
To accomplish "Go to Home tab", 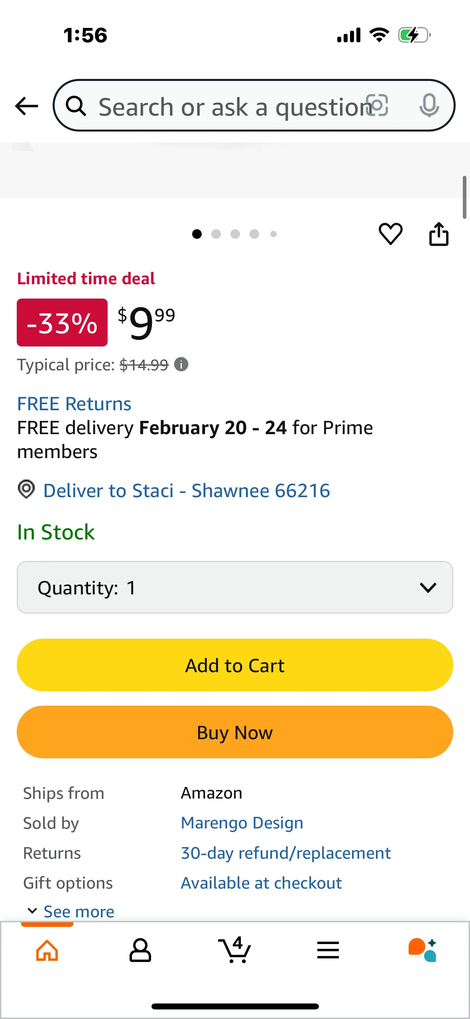I will 47,950.
